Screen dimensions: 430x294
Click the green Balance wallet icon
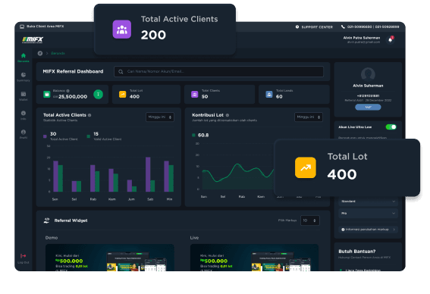pos(47,95)
